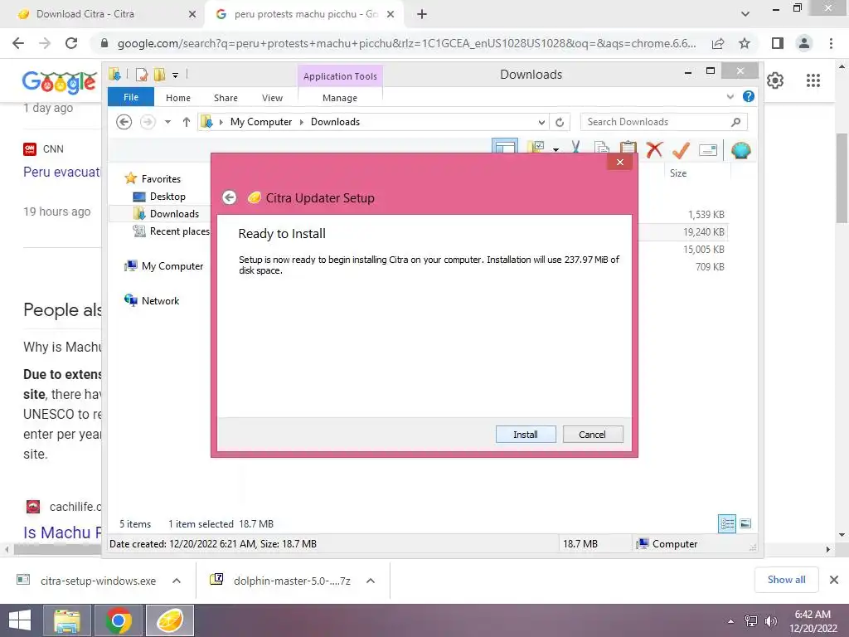This screenshot has width=849, height=637.
Task: Open the Chrome three-dot menu
Action: click(831, 43)
